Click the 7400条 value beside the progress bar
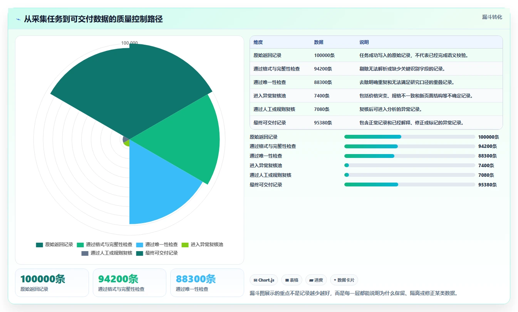518x312 pixels. click(486, 165)
